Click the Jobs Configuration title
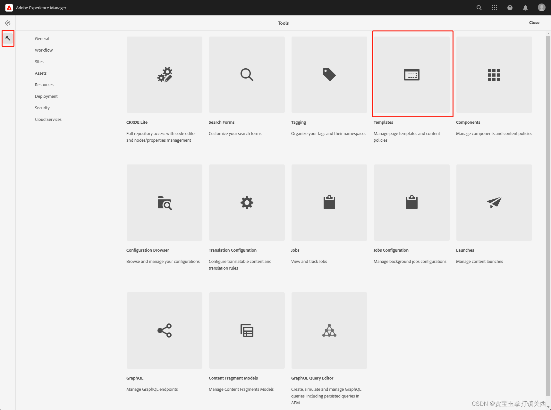Screen dimensions: 551x410 tap(391, 250)
